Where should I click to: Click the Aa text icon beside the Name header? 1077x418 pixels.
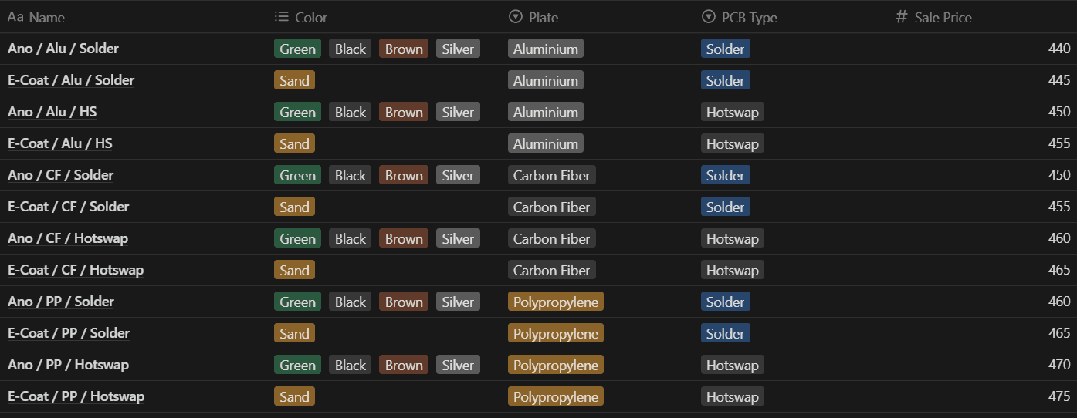point(15,17)
